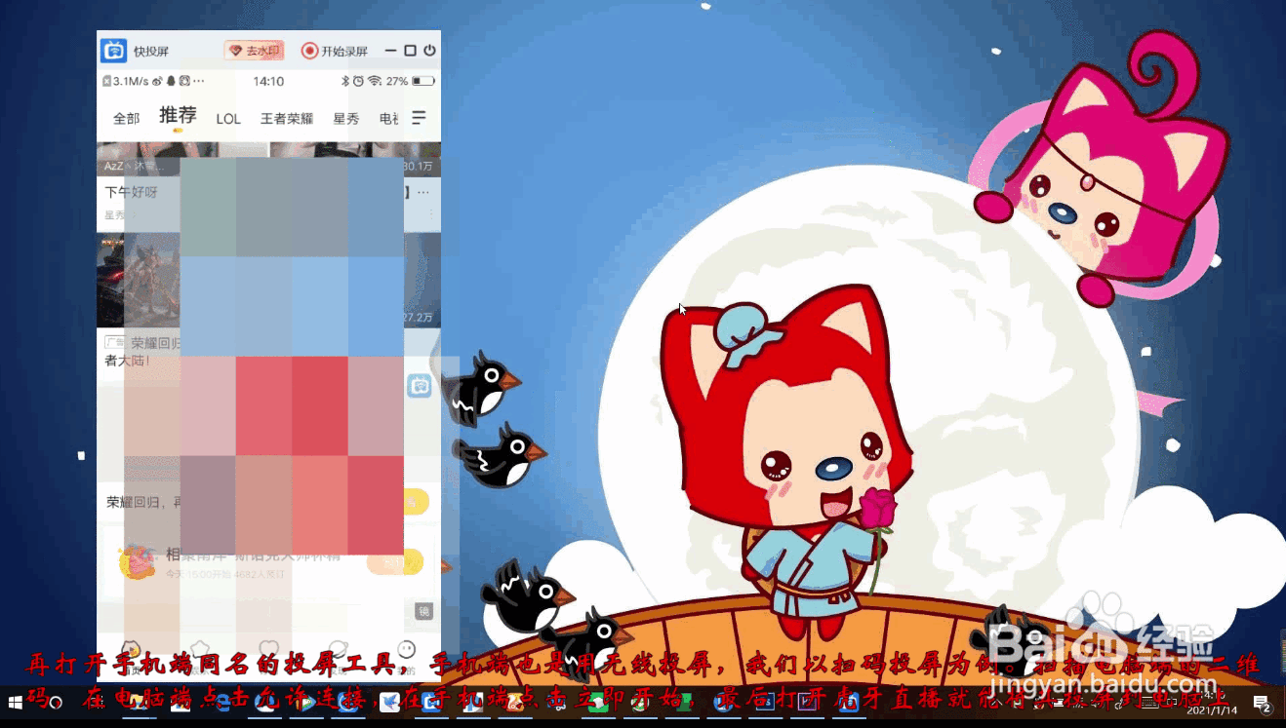The image size is (1286, 728).
Task: Click the floating blue TV icon
Action: click(420, 386)
